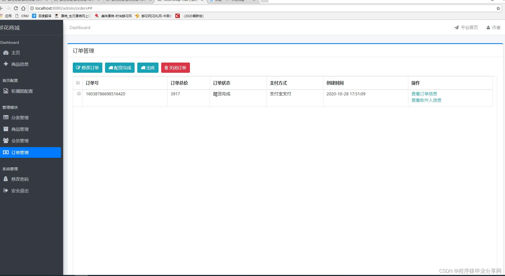Click the sign-out icon beside 安全退出
The height and width of the screenshot is (276, 505).
(x=6, y=190)
